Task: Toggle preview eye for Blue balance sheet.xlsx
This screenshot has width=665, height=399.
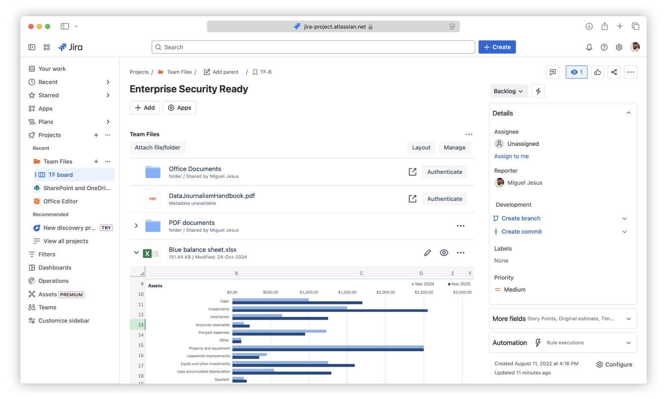Action: pos(444,253)
